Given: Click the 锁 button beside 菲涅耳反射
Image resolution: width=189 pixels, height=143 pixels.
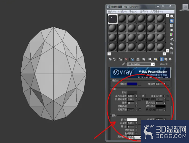Looking at the screenshot, I should tap(167, 96).
